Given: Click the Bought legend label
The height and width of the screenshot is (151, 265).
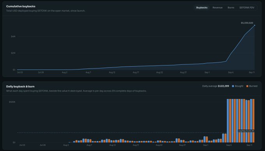Looking at the screenshot, I should point(239,86).
